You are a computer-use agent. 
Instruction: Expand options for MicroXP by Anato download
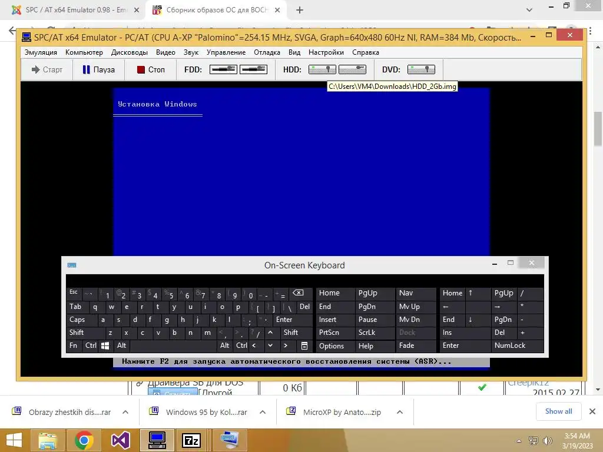point(400,412)
